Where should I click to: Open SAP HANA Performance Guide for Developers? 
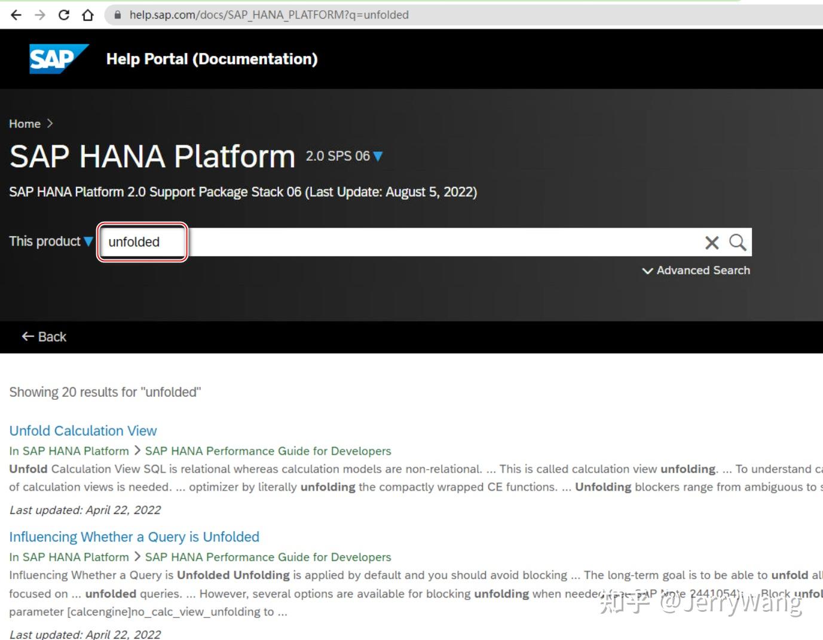[268, 451]
